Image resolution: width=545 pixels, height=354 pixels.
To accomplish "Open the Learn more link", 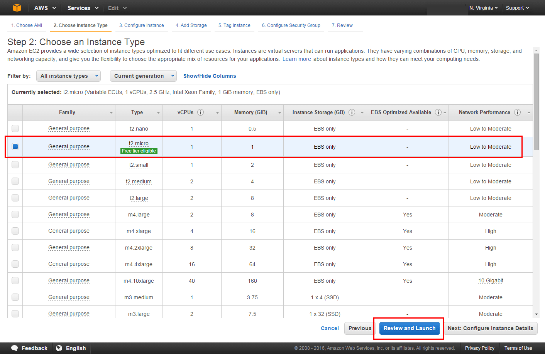I will pyautogui.click(x=297, y=59).
